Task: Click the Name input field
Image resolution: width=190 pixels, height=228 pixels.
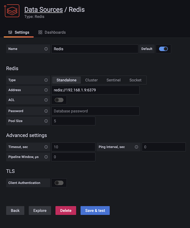Action: pyautogui.click(x=95, y=49)
